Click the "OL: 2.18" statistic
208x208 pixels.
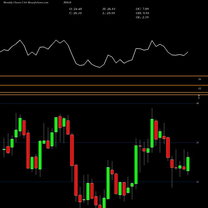click(142, 17)
